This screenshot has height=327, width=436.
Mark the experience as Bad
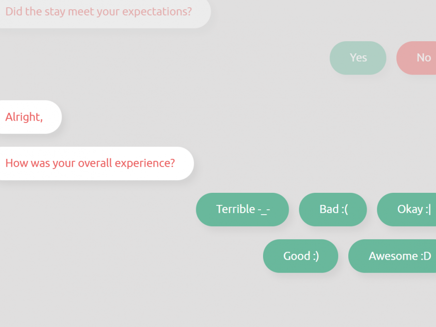click(333, 209)
